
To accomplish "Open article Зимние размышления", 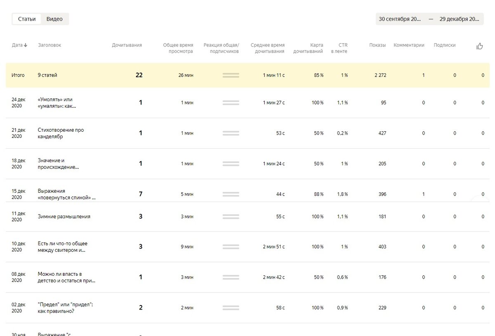I will click(64, 217).
